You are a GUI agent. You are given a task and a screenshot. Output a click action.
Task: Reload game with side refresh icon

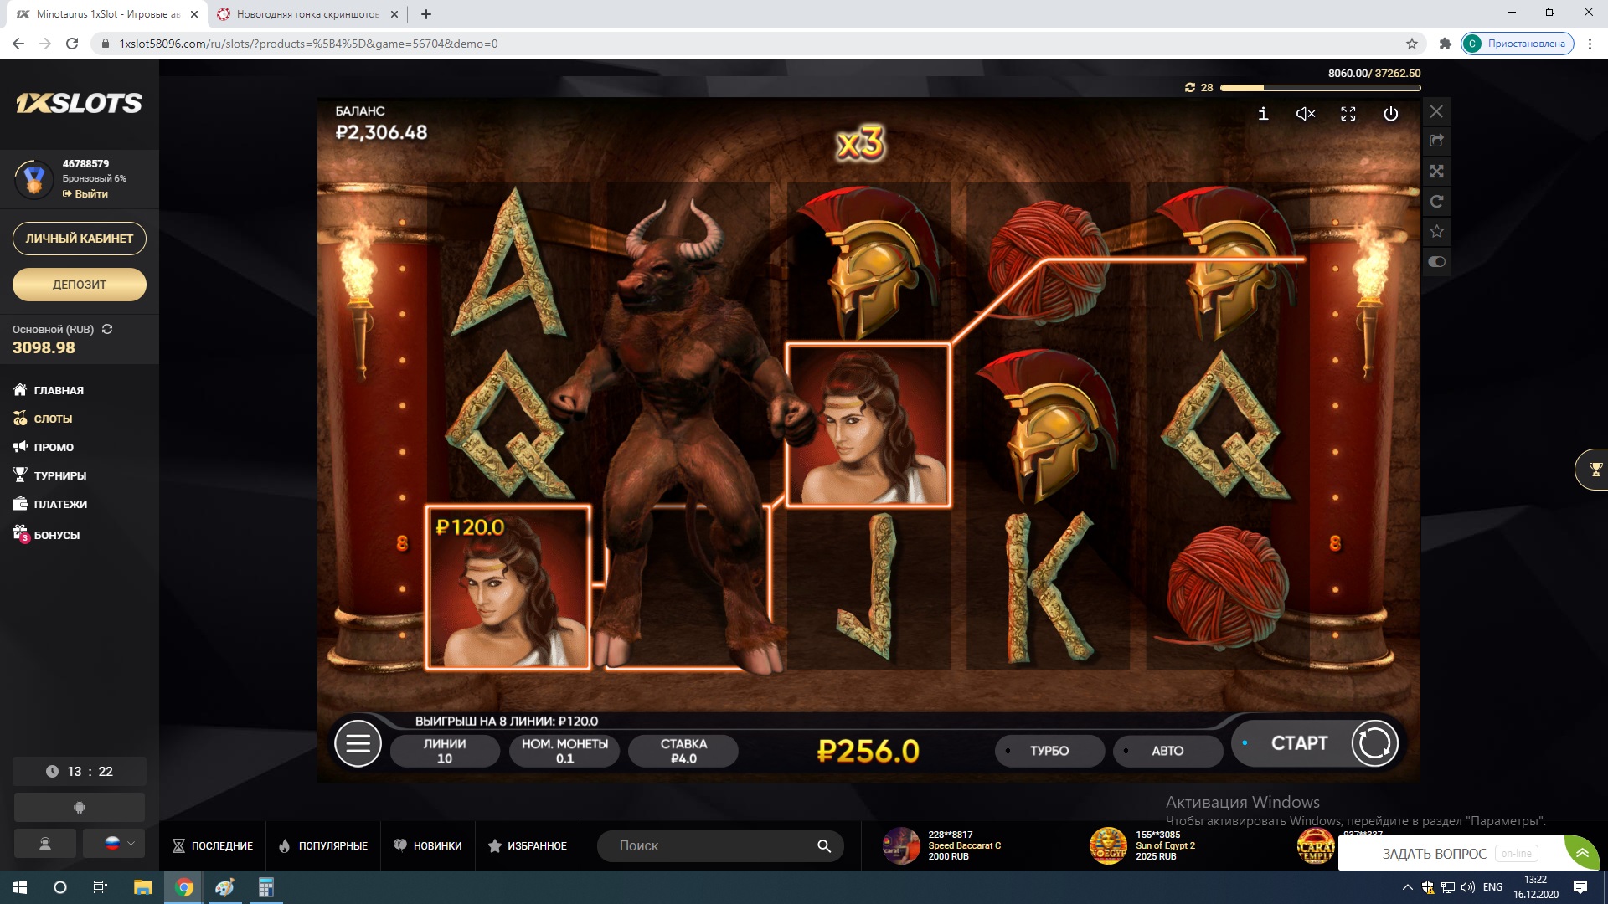pyautogui.click(x=1436, y=202)
